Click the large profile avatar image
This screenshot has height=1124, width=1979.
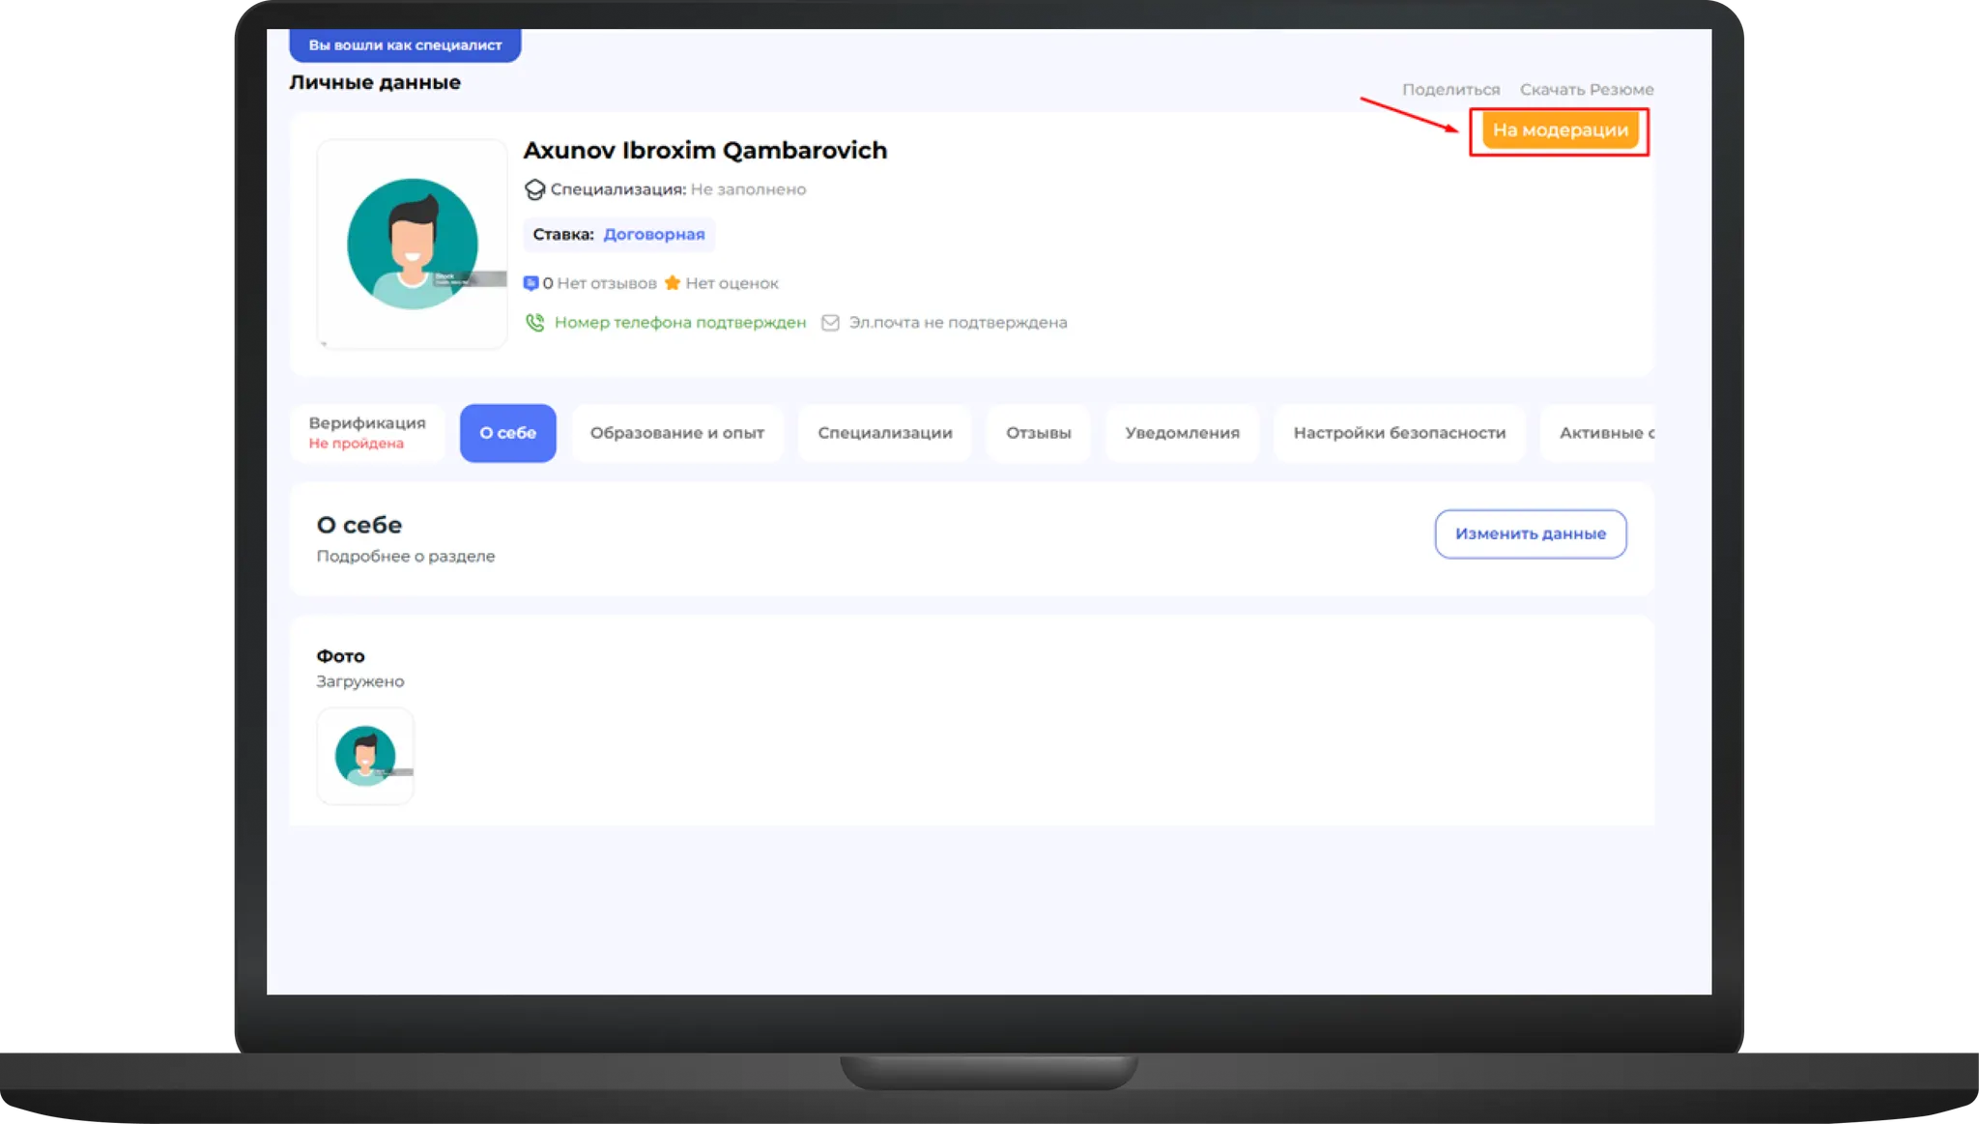(413, 244)
